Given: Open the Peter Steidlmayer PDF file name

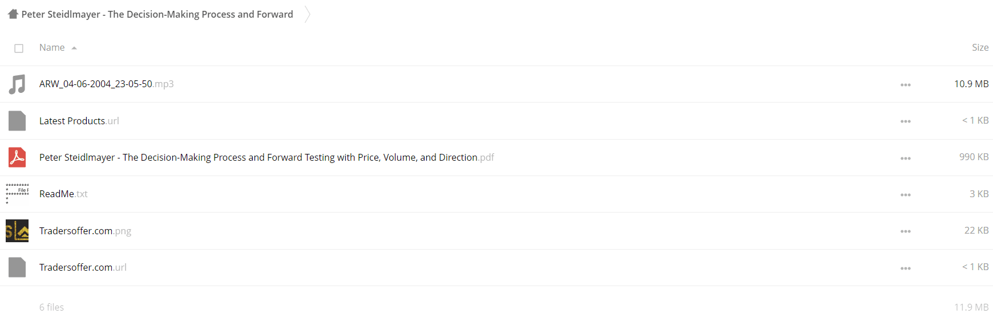Looking at the screenshot, I should coord(267,157).
